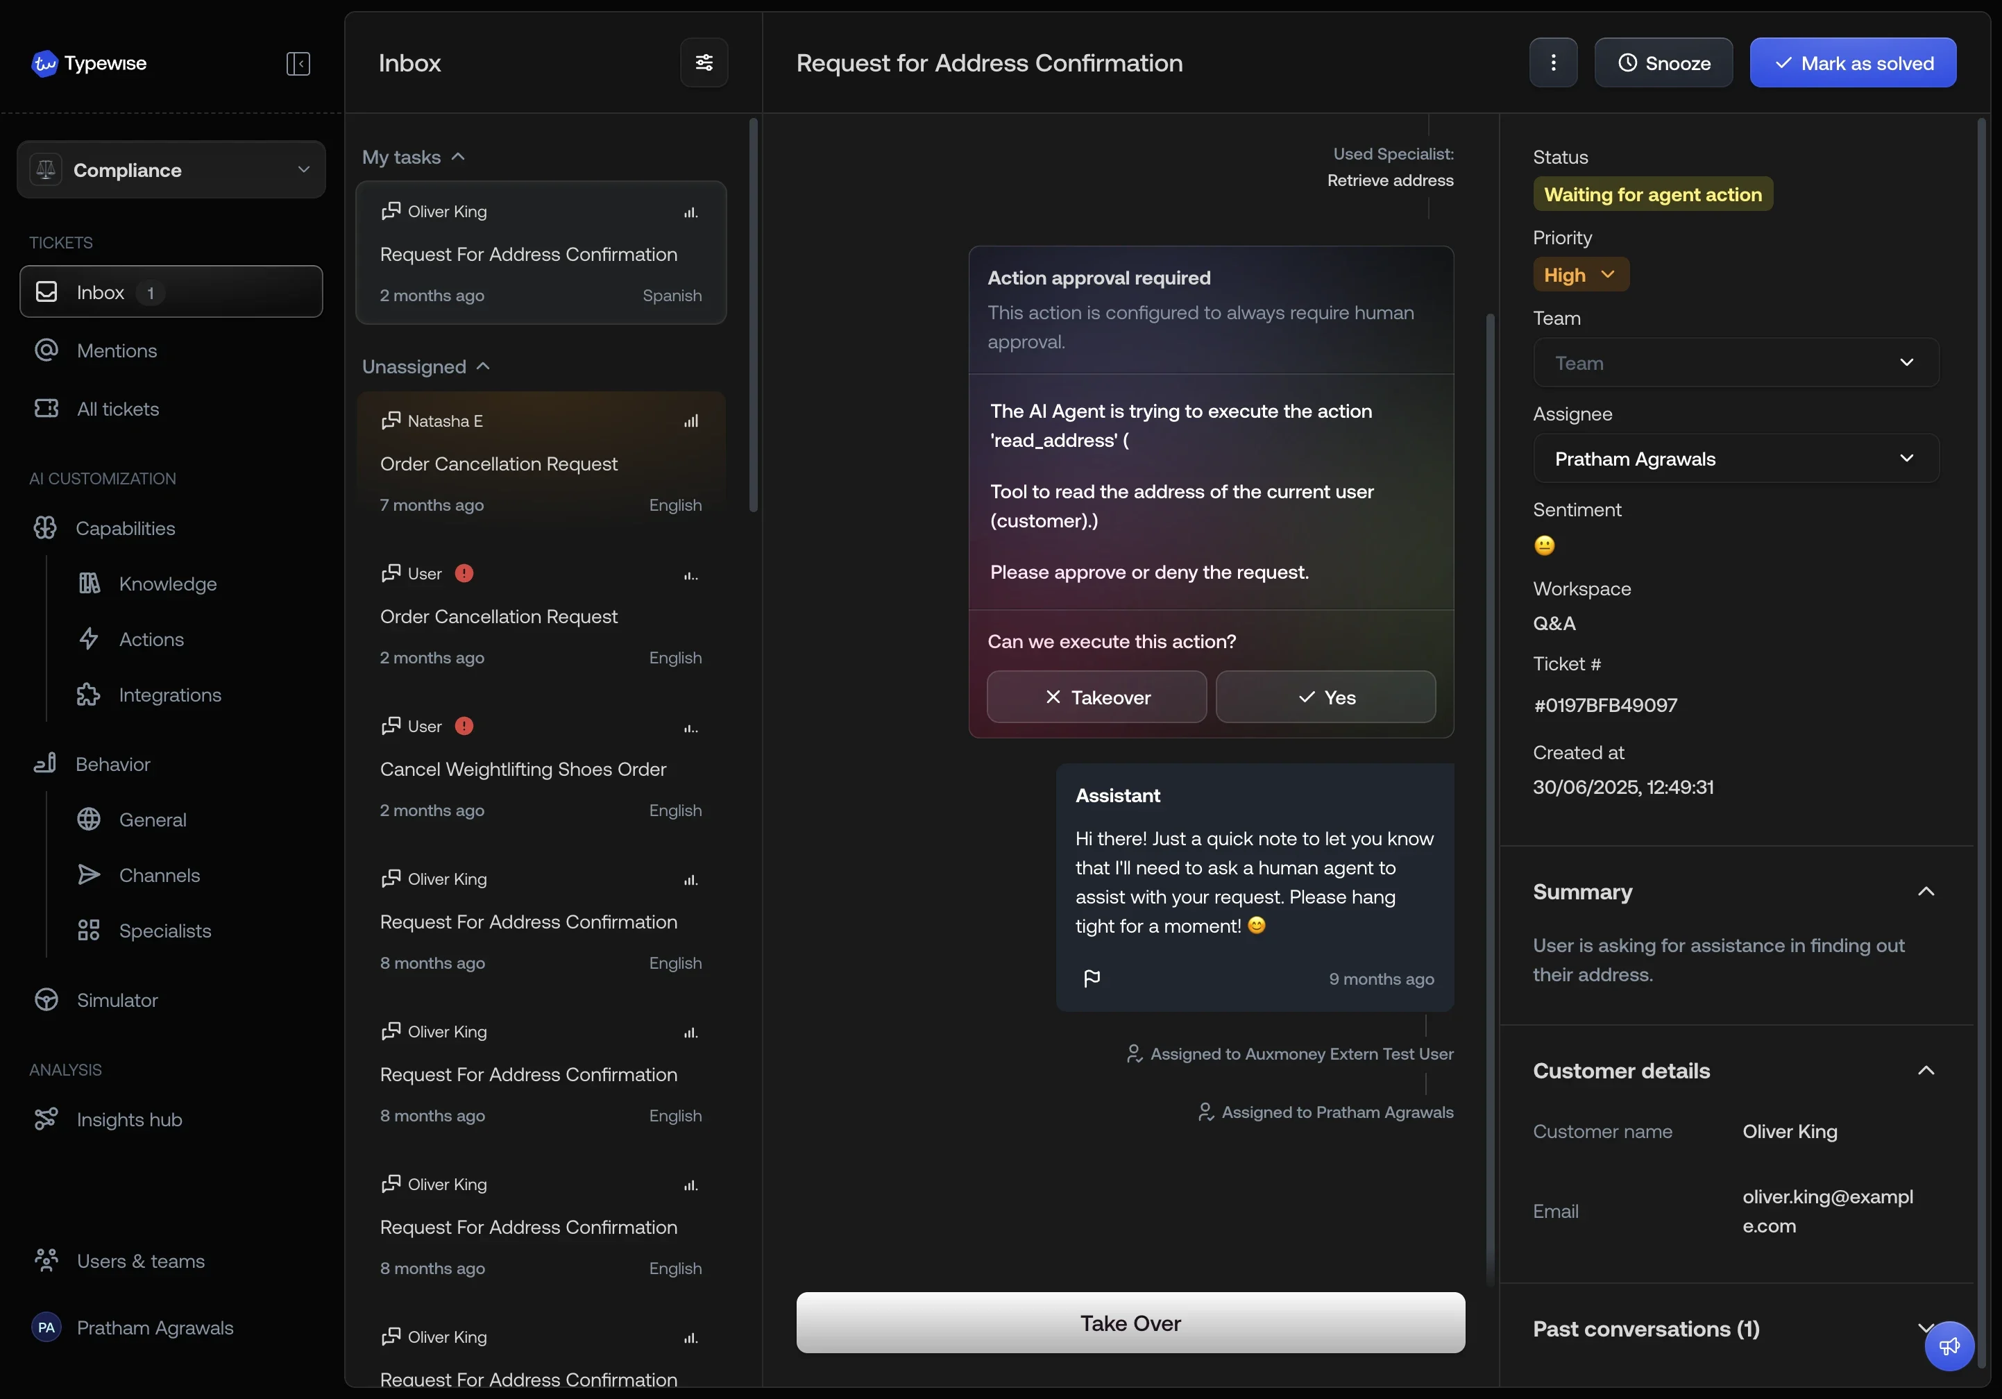Open the Compliance workspace dropdown
The image size is (2002, 1399).
pyautogui.click(x=171, y=169)
